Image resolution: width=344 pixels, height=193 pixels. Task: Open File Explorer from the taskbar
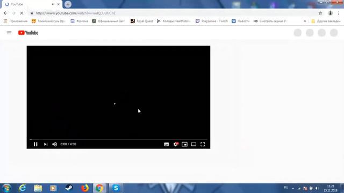[38, 188]
